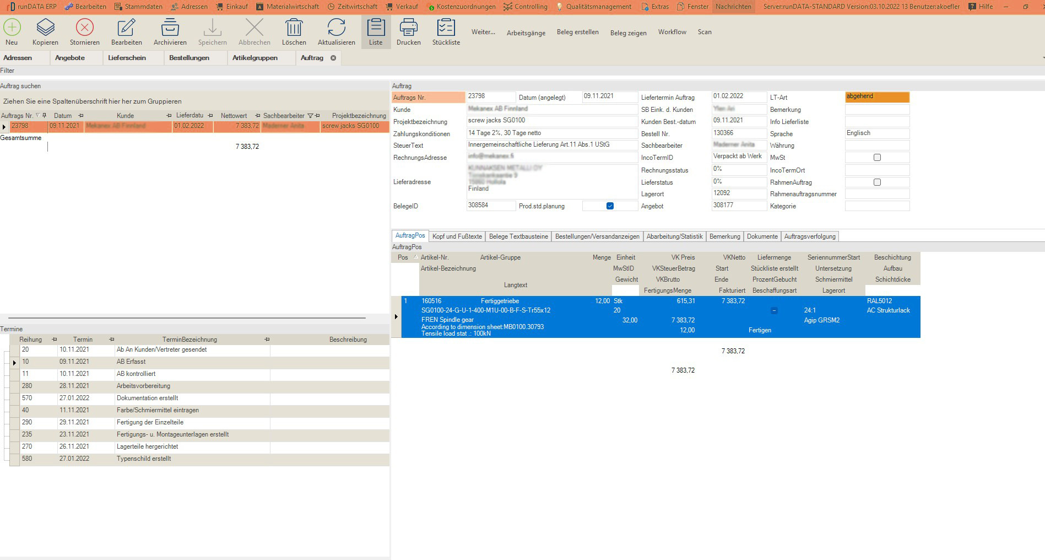Click the Abbrechen X icon

click(x=255, y=28)
